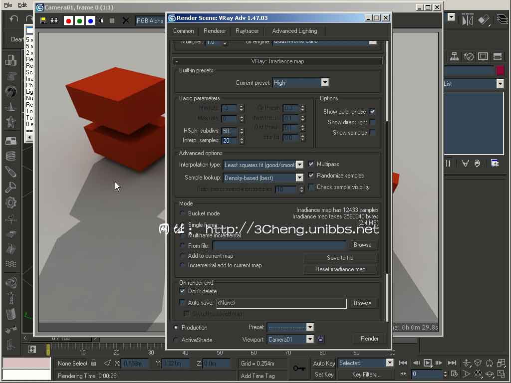511x383 pixels.
Task: Undo the last action in 3ds Max
Action: pyautogui.click(x=13, y=19)
